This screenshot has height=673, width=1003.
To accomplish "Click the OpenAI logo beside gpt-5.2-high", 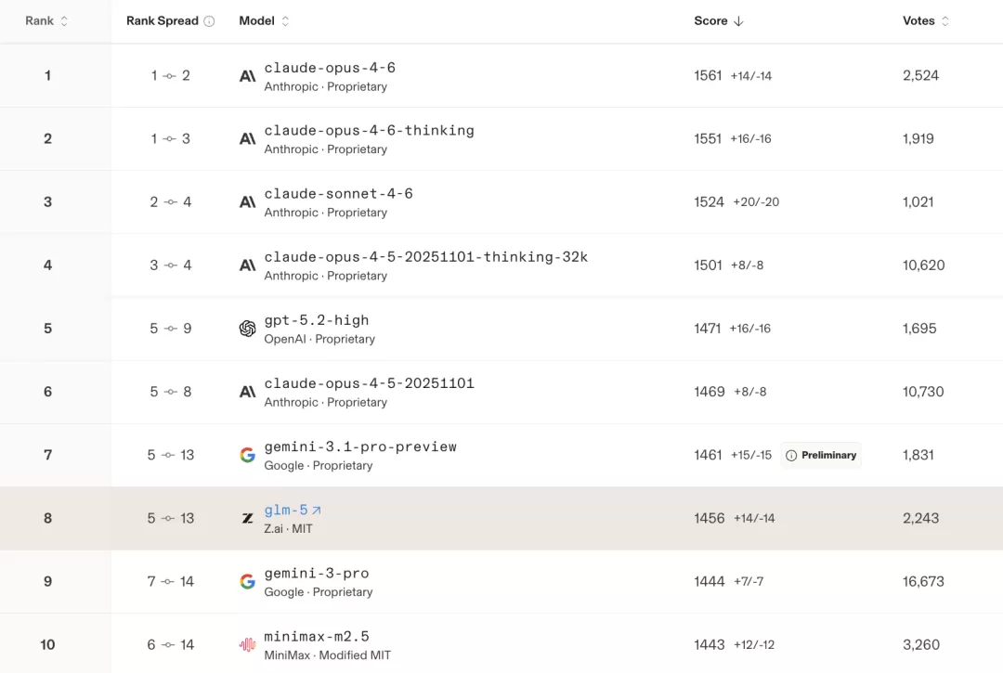I will pos(248,329).
